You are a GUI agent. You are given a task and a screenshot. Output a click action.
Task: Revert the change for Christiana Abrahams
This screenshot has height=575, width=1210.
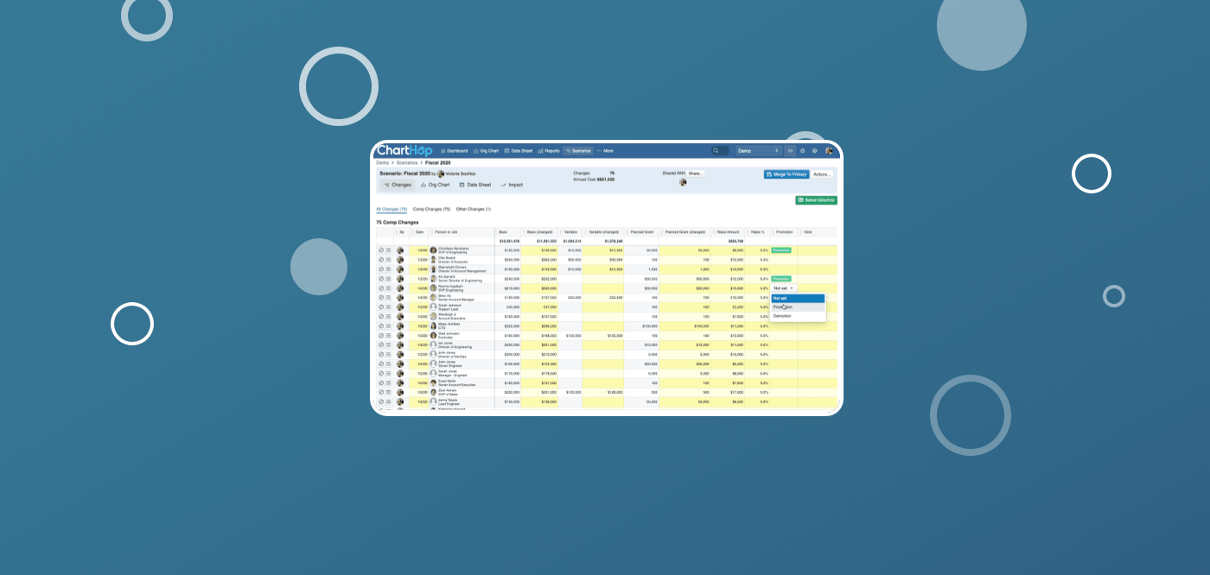[x=382, y=251]
